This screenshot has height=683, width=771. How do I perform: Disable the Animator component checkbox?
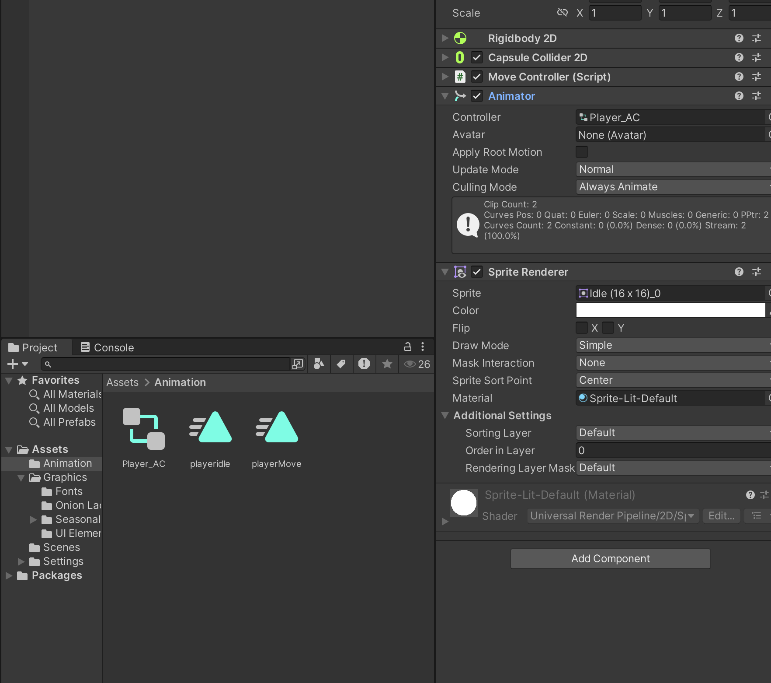pyautogui.click(x=477, y=96)
